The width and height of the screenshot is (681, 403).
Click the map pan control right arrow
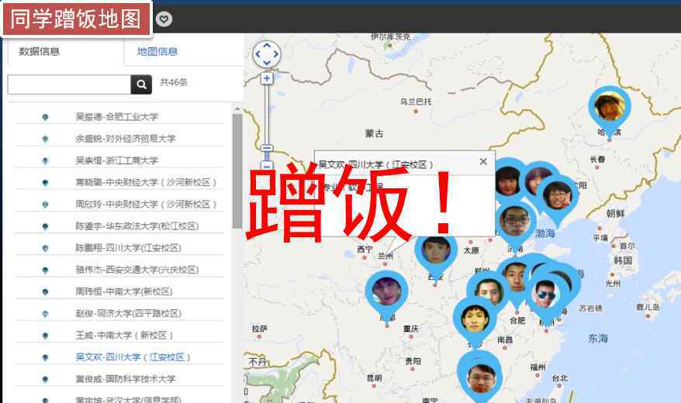(x=276, y=55)
